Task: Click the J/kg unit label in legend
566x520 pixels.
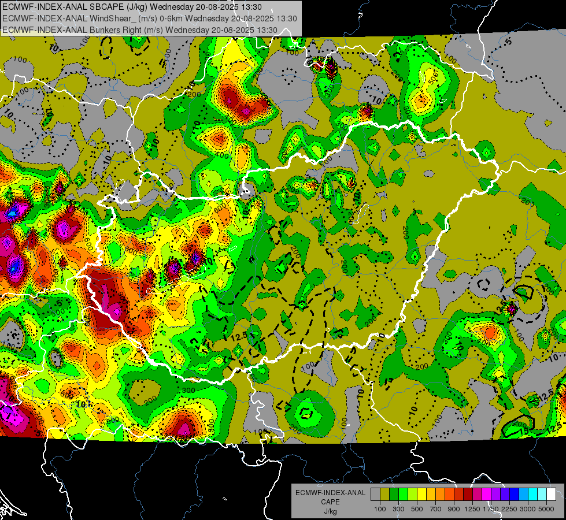Action: [x=330, y=511]
